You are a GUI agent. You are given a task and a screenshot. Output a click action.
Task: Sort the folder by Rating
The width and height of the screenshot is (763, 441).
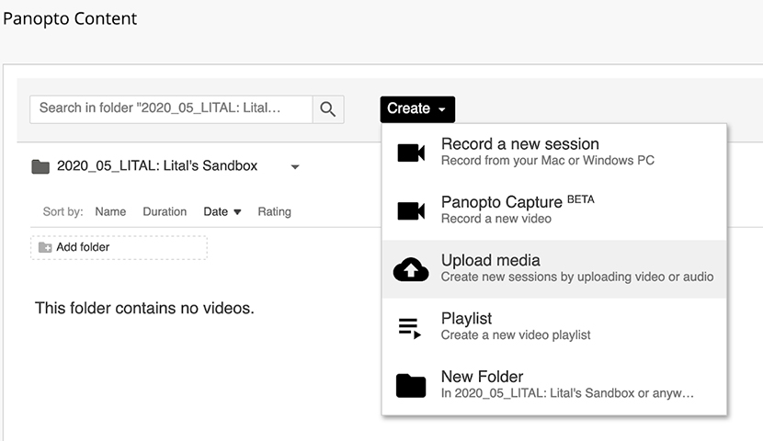tap(275, 212)
